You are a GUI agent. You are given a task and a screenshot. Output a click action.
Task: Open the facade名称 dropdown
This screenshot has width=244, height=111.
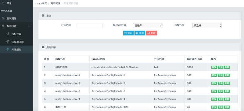click(148, 26)
